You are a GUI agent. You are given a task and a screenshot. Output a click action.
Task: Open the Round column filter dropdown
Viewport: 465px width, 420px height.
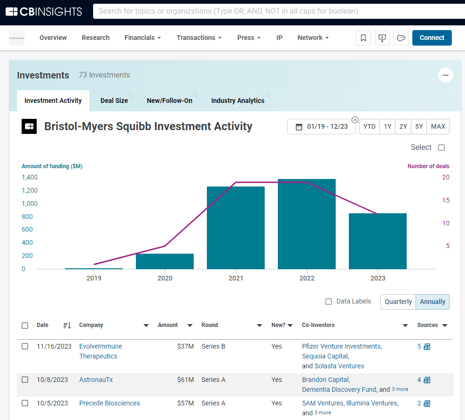tap(259, 326)
